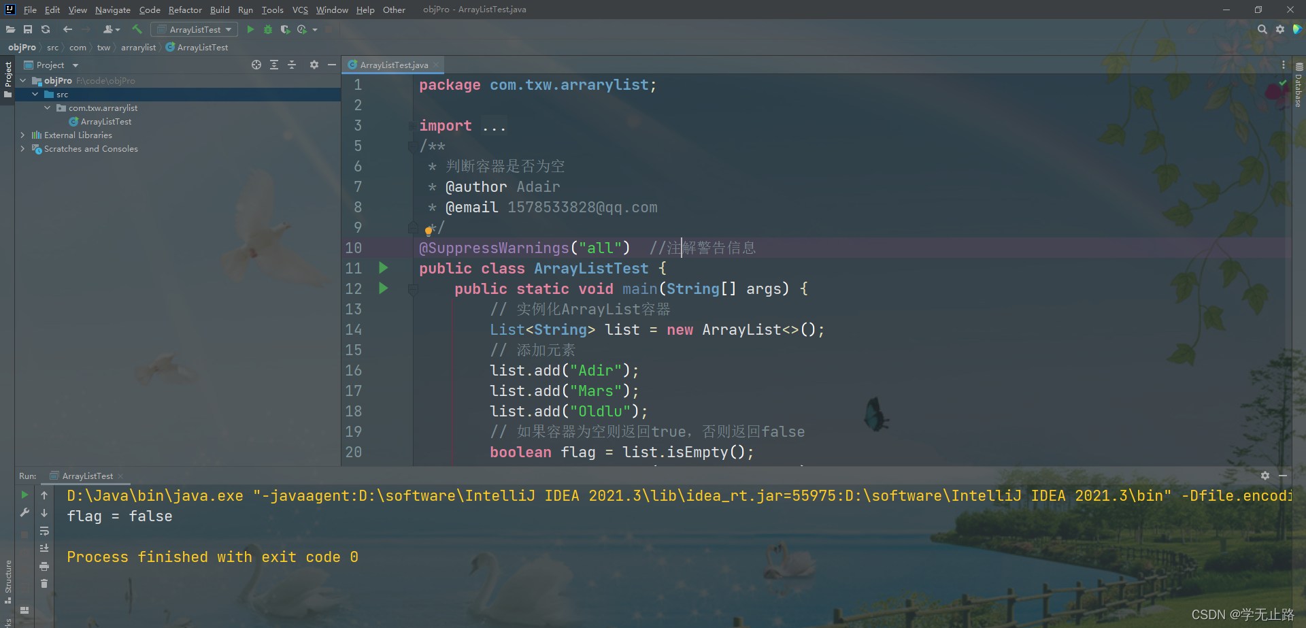Viewport: 1306px width, 628px height.
Task: Open the Build menu
Action: (x=220, y=10)
